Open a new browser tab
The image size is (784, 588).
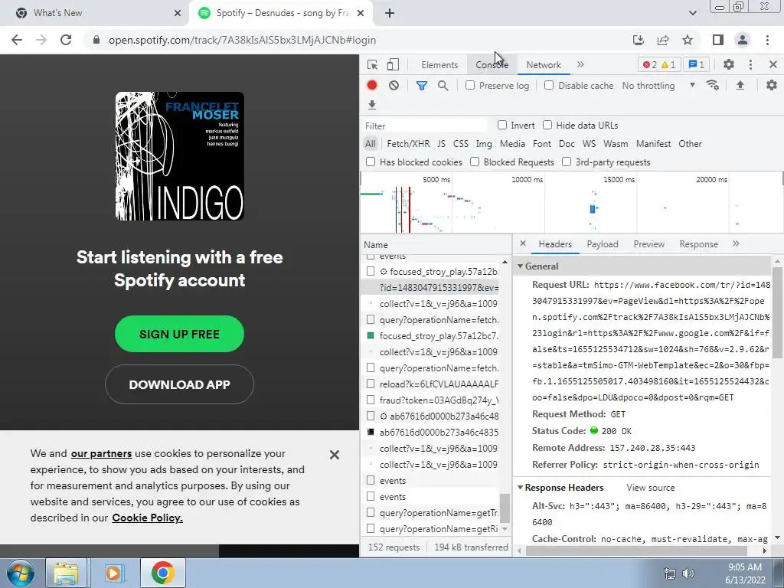point(390,13)
